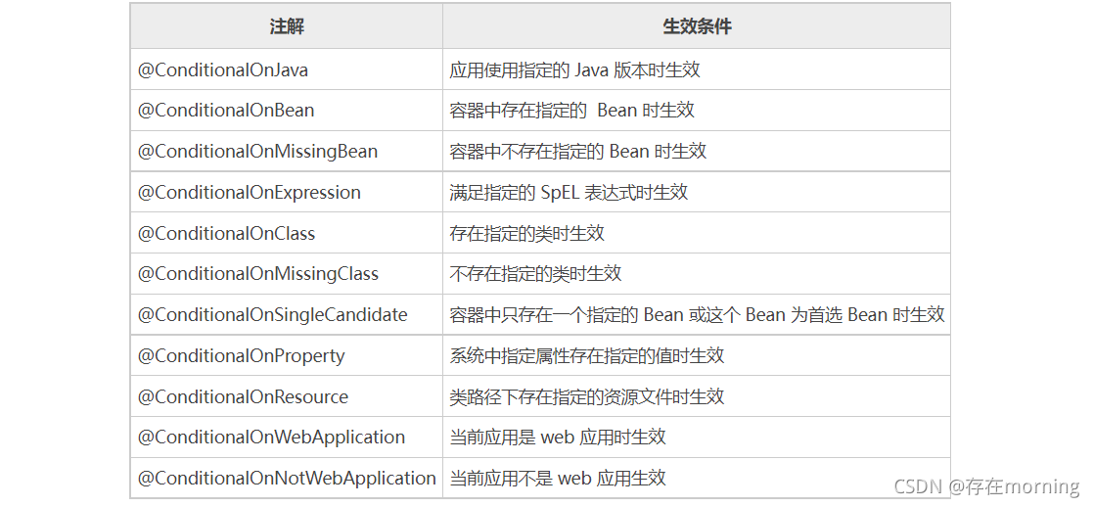Viewport: 1094px width, 507px height.
Task: Click the SpEL 表达式时生效 description
Action: pos(569,193)
